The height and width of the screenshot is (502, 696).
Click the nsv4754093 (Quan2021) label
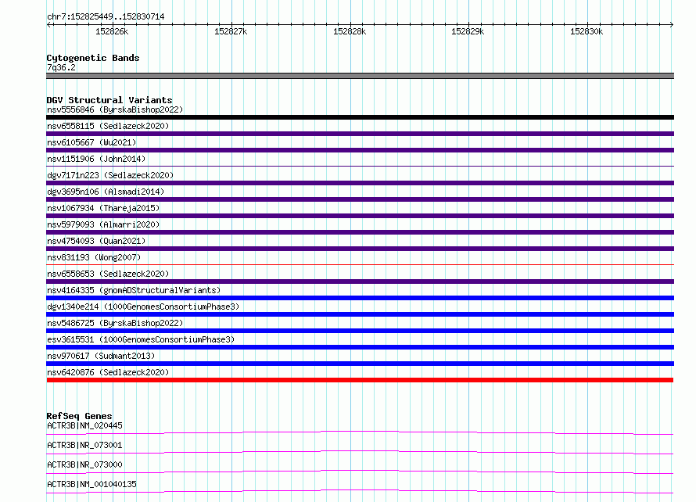click(x=96, y=241)
